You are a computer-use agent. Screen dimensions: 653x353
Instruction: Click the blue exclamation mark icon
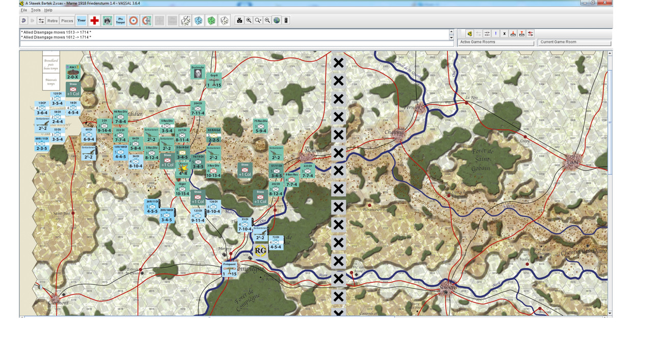pos(495,34)
